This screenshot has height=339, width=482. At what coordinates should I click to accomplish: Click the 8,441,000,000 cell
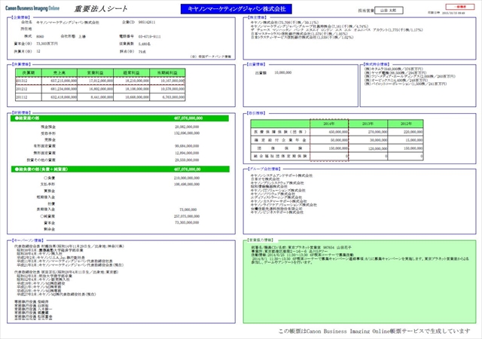click(96, 97)
